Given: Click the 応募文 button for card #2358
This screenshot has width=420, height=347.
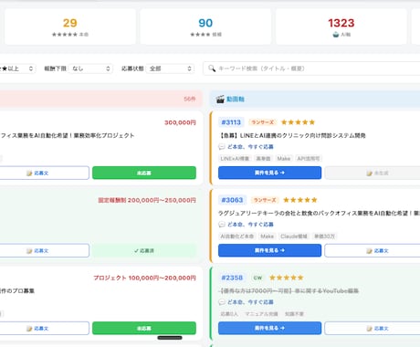Looking at the screenshot, I should (x=373, y=328).
